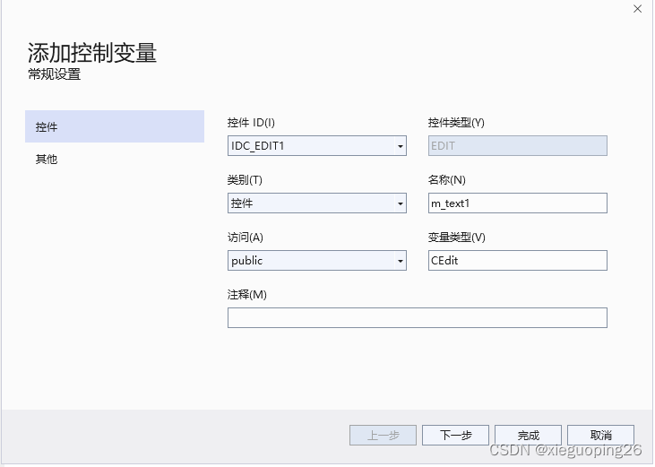Click 完成 to finish the wizard
This screenshot has height=467, width=655.
[529, 436]
